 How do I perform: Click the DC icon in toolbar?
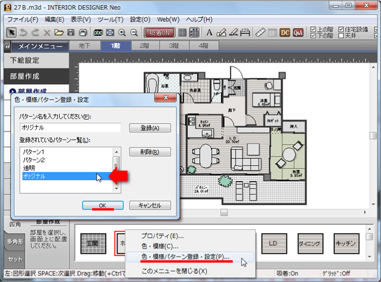tap(285, 32)
